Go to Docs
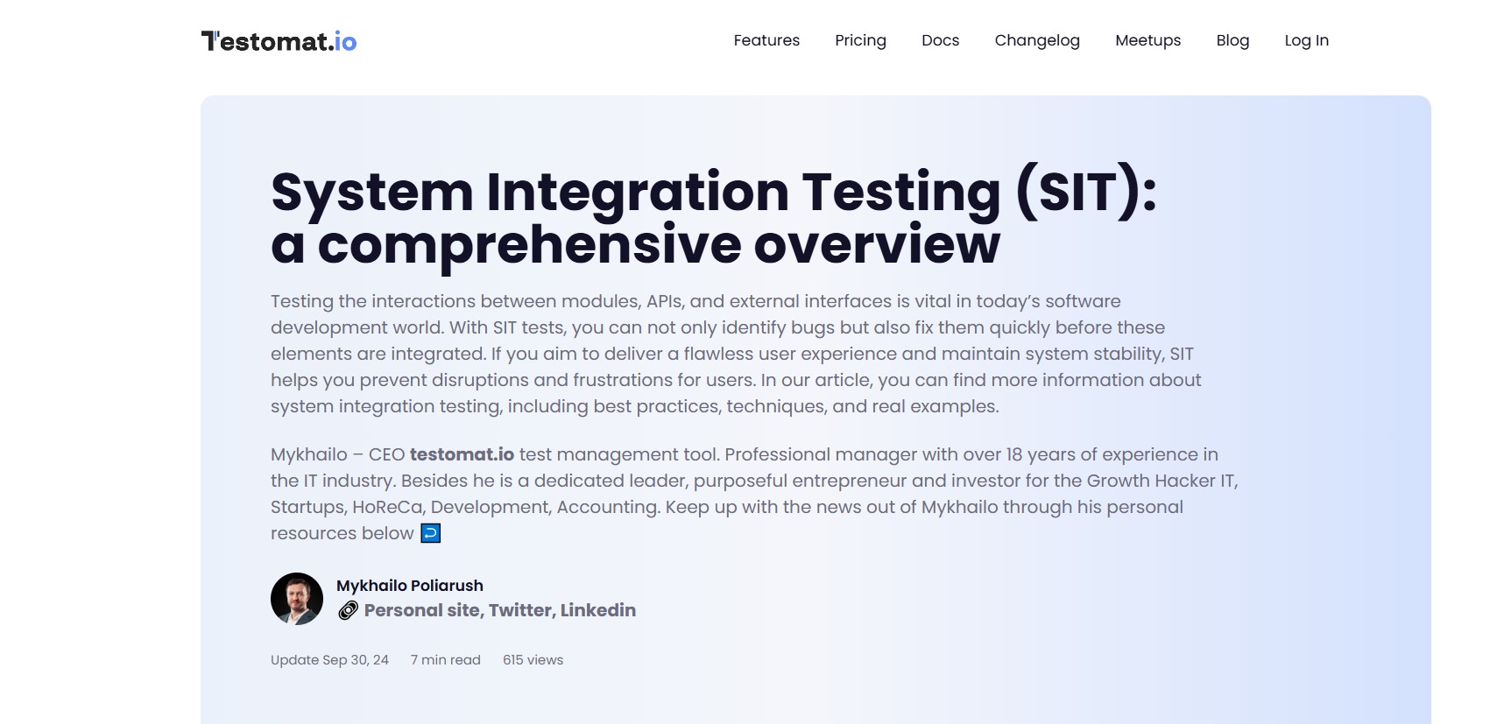The image size is (1511, 724). (940, 40)
